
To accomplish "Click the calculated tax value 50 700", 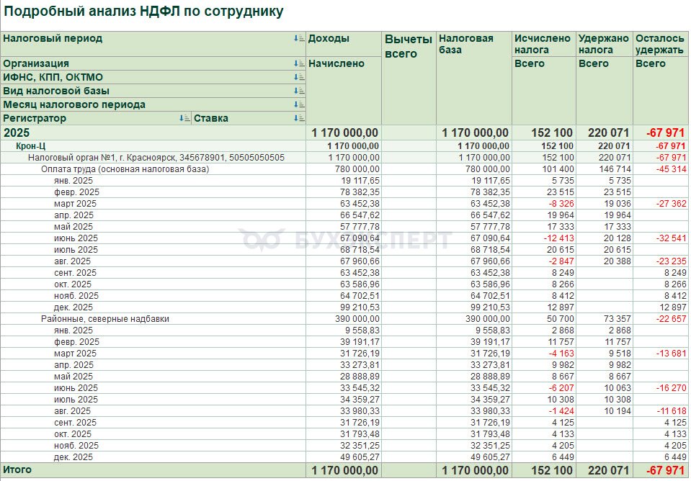I will tap(561, 318).
